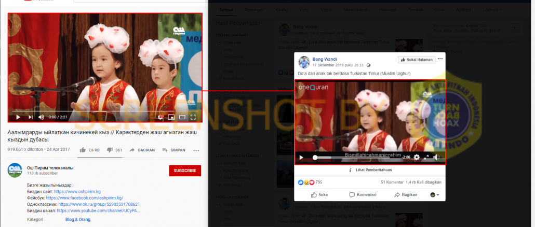Open YouTube player settings gear
The image size is (535, 227).
160,117
